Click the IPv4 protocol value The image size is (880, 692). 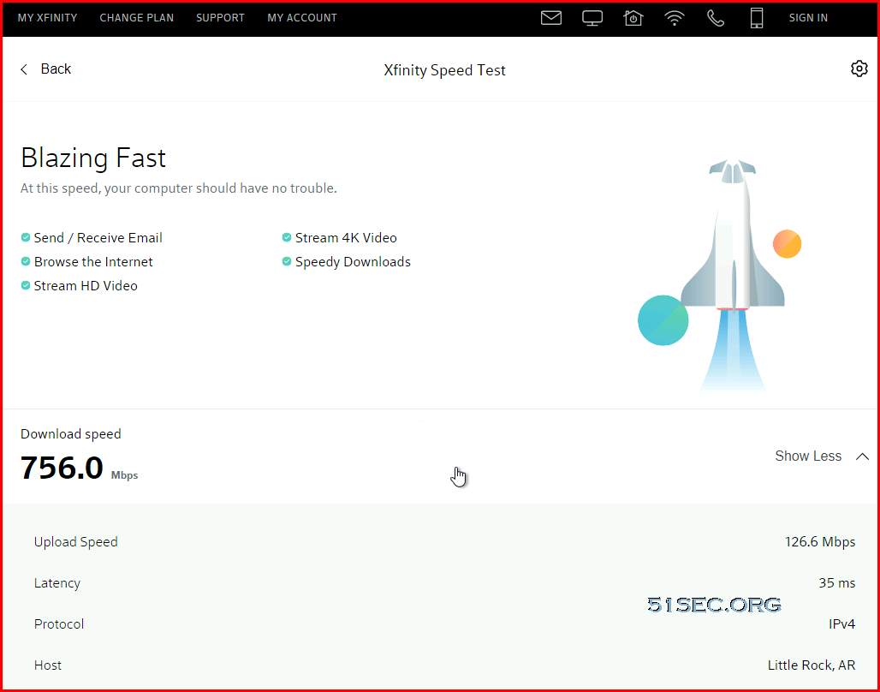pyautogui.click(x=841, y=624)
